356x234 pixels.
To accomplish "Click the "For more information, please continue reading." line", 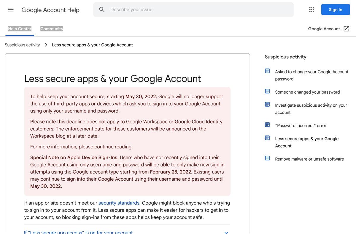I will click(x=81, y=147).
